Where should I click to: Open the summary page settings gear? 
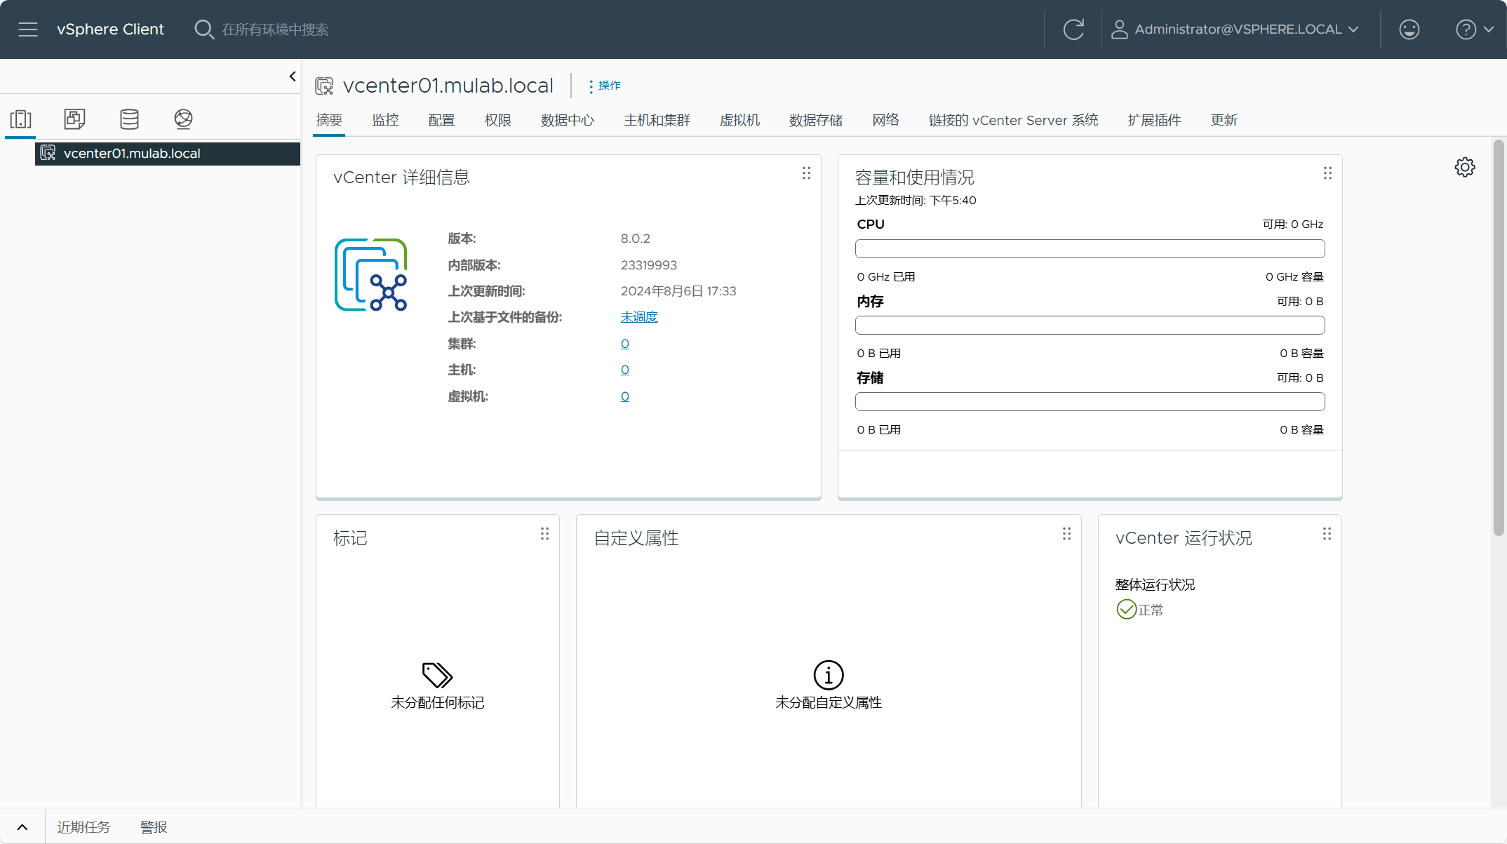[1465, 167]
